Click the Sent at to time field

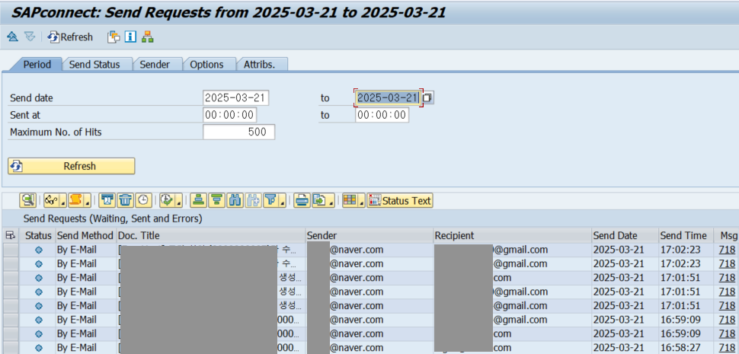click(x=382, y=115)
